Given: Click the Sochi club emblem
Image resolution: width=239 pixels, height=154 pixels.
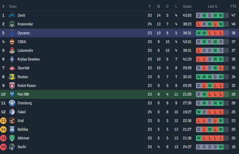Looking at the screenshot, I should pos(12,147).
